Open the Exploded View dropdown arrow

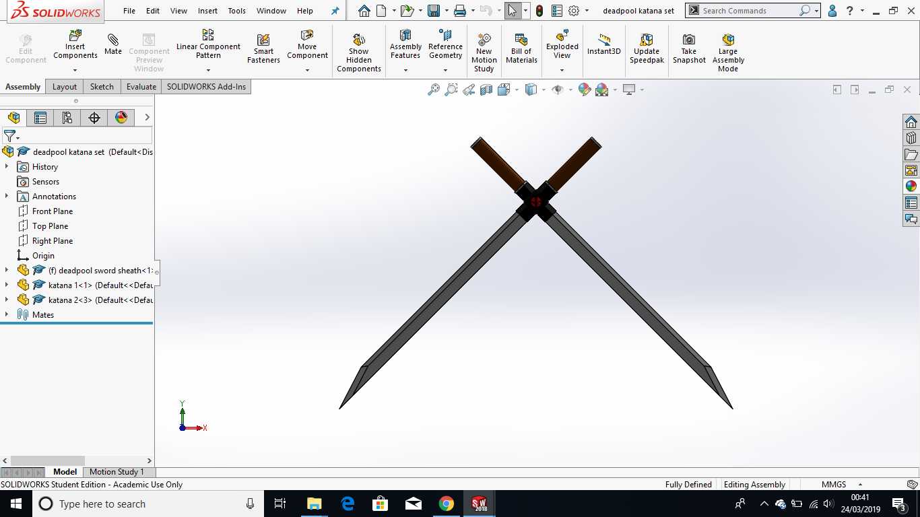(562, 70)
